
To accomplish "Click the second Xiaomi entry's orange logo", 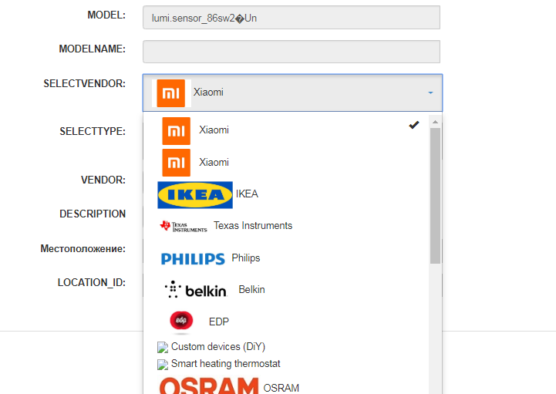I will [x=177, y=163].
